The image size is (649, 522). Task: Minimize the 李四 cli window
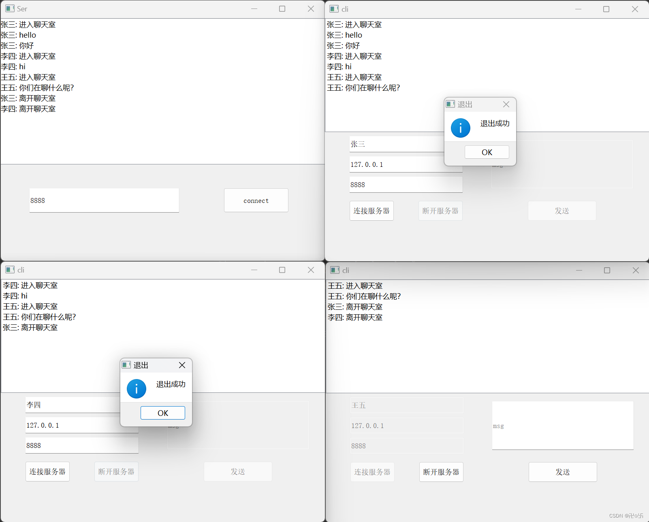[x=254, y=270]
